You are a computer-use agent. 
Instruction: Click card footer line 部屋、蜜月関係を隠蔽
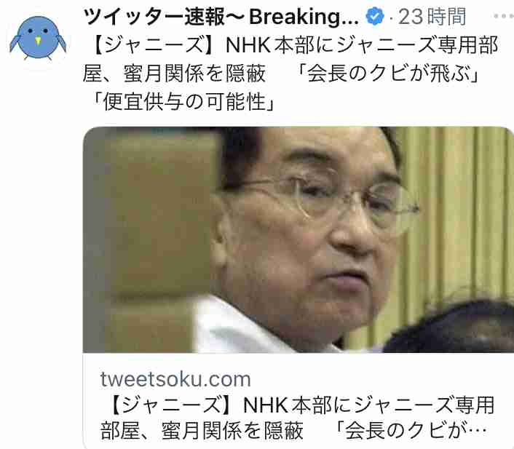202,431
